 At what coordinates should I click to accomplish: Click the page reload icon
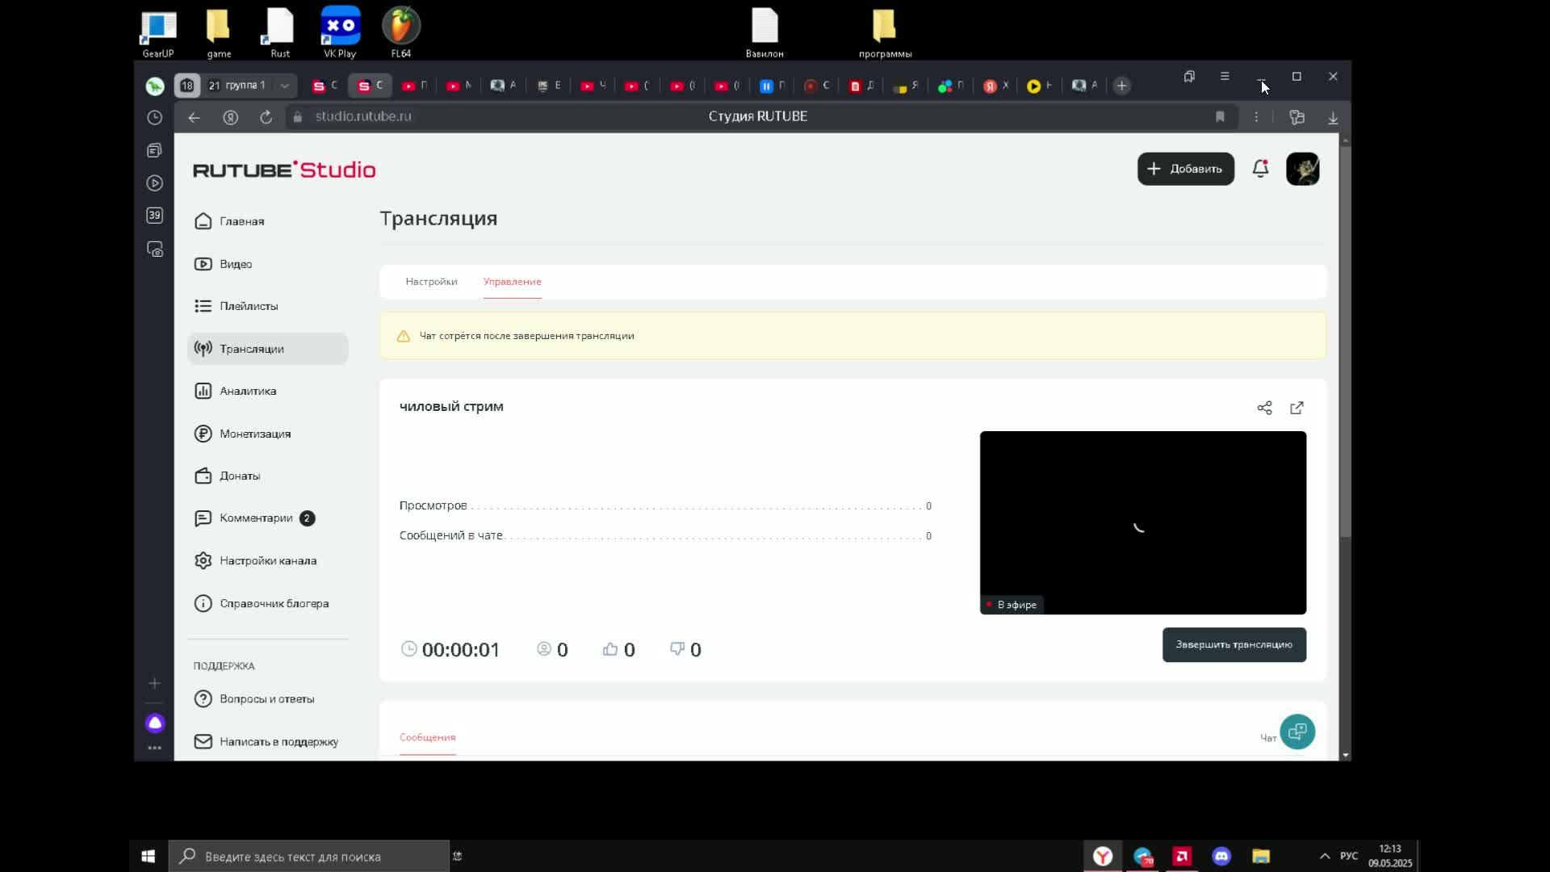click(266, 117)
